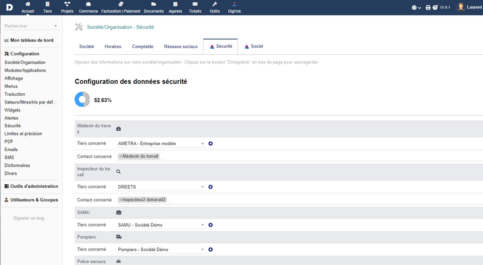The width and height of the screenshot is (483, 265).
Task: Open Dictionnaires in the sidebar
Action: [18, 166]
